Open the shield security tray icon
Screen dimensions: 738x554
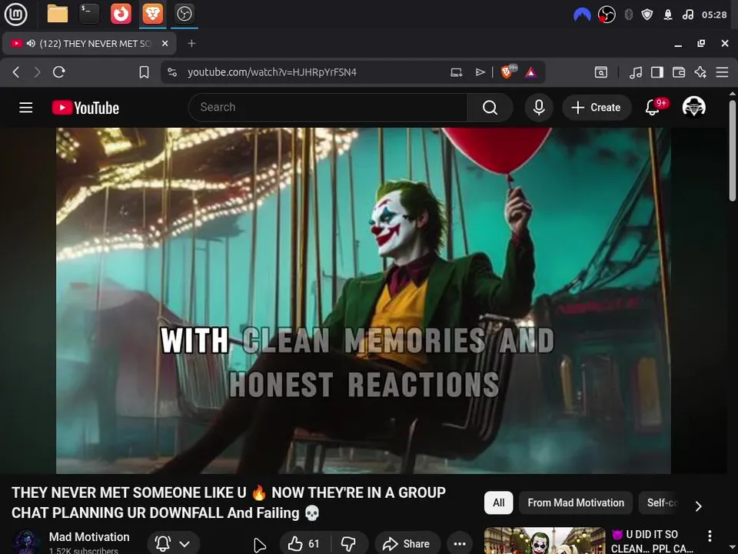(647, 15)
